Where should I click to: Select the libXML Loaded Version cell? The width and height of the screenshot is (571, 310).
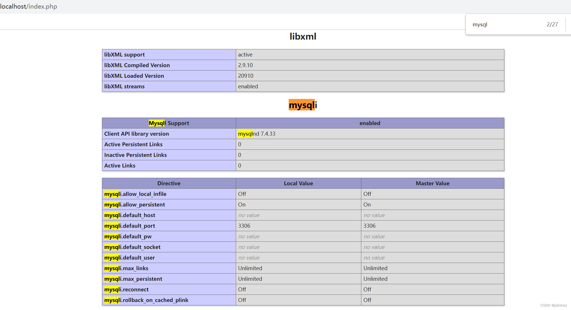click(169, 76)
